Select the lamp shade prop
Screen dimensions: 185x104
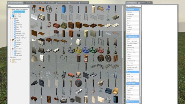pyautogui.click(x=34, y=58)
